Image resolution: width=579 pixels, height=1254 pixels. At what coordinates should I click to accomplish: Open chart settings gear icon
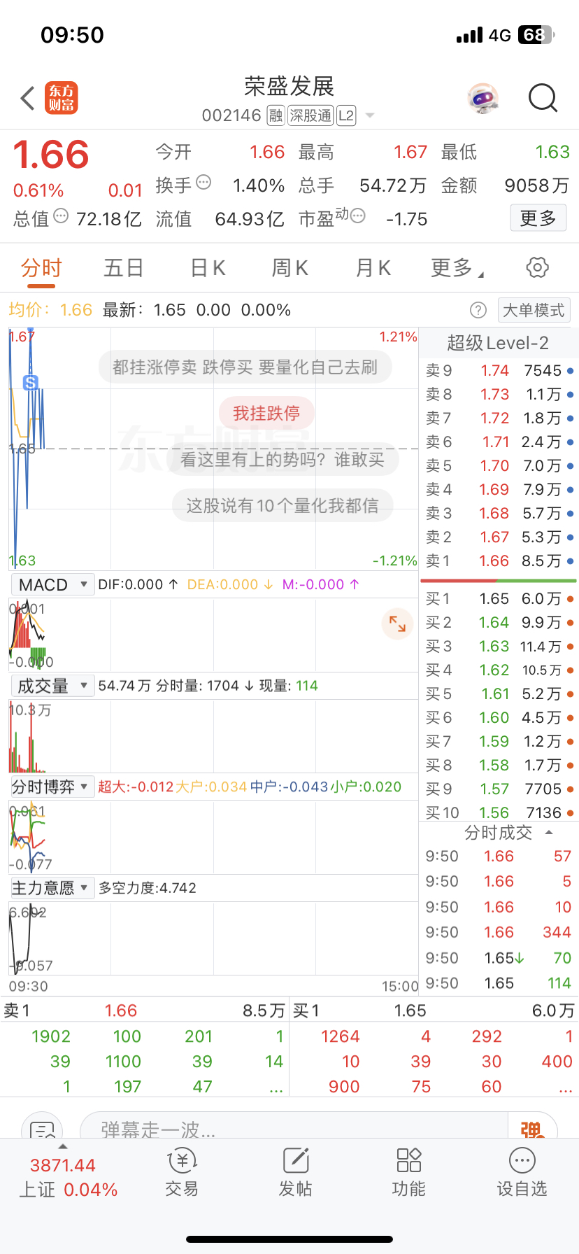coord(537,267)
